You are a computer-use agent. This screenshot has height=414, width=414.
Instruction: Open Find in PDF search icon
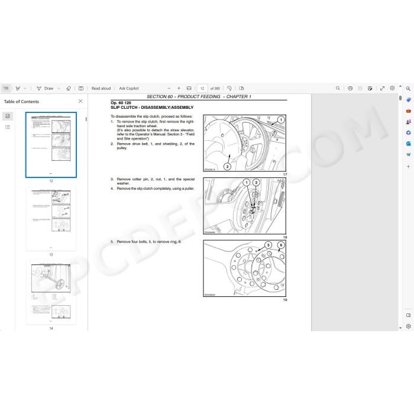[338, 88]
